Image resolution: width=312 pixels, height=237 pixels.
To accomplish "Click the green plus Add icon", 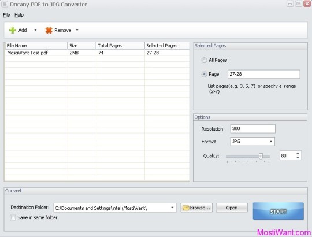I will pyautogui.click(x=12, y=30).
